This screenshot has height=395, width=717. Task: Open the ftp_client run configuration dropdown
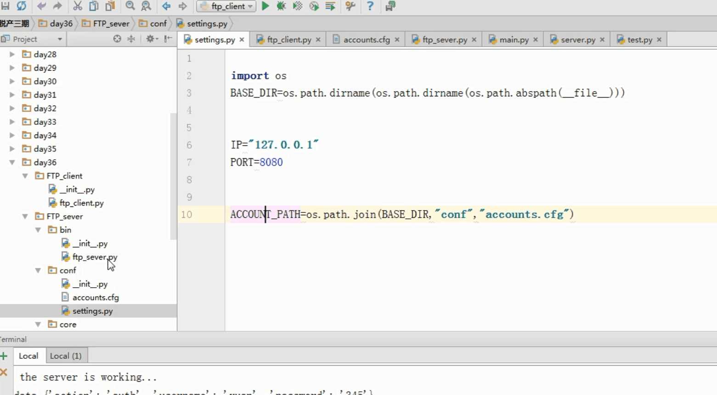226,6
